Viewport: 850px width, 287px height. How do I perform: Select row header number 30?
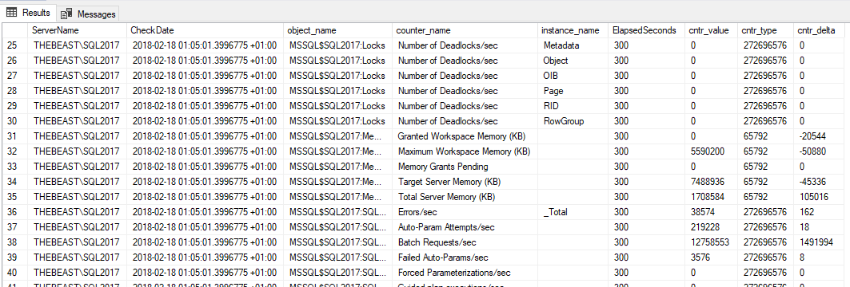pos(14,121)
